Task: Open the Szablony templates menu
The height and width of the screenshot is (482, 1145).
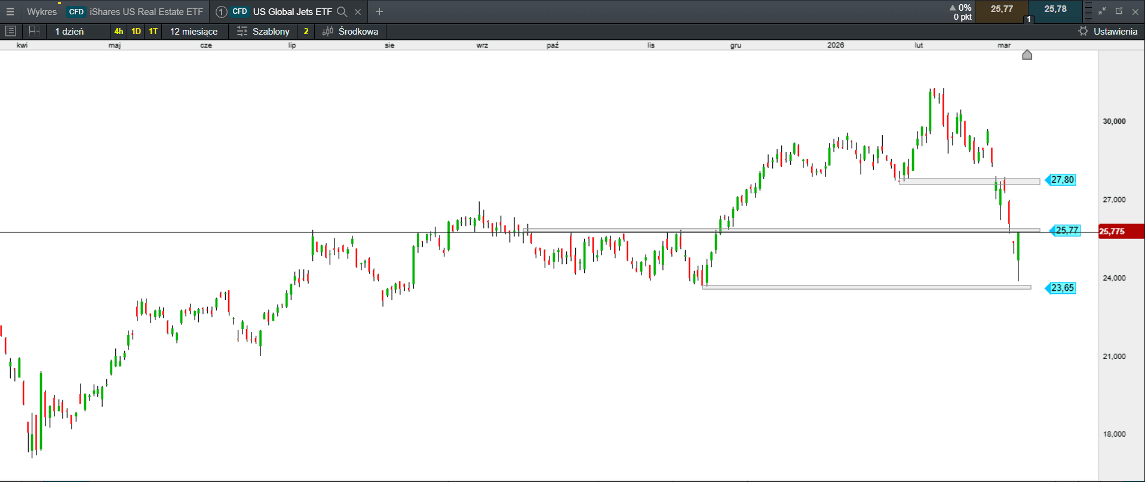Action: (263, 31)
